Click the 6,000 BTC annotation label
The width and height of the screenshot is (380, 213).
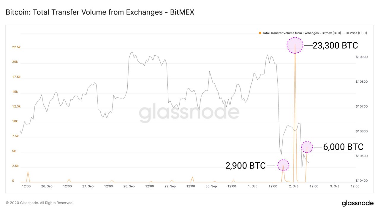tap(343, 147)
